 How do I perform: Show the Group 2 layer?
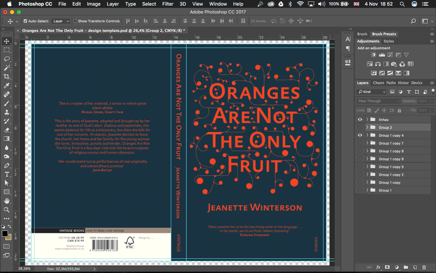(360, 128)
